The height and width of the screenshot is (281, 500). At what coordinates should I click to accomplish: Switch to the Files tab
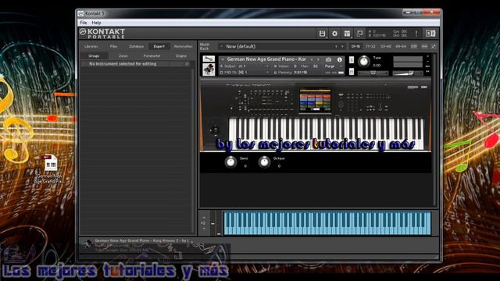[113, 47]
